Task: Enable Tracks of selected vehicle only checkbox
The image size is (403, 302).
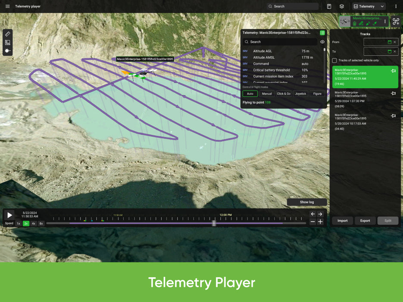Action: [334, 60]
